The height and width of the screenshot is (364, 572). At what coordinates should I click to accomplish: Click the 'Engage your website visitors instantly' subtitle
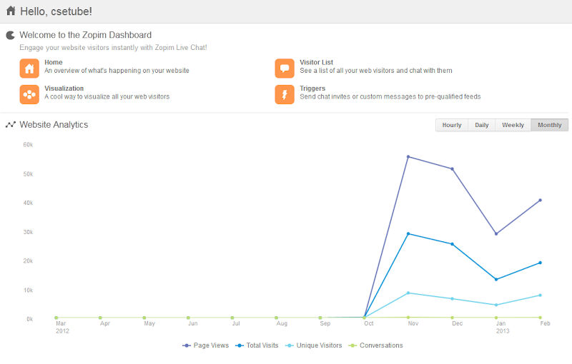113,48
